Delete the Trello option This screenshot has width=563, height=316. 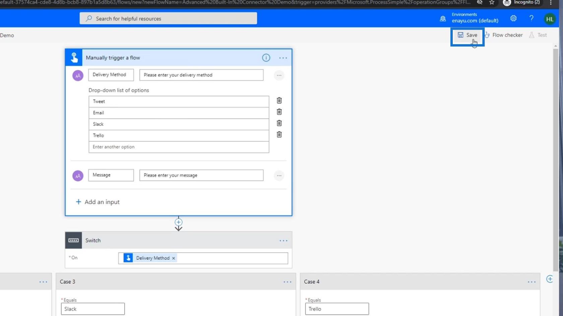click(279, 134)
